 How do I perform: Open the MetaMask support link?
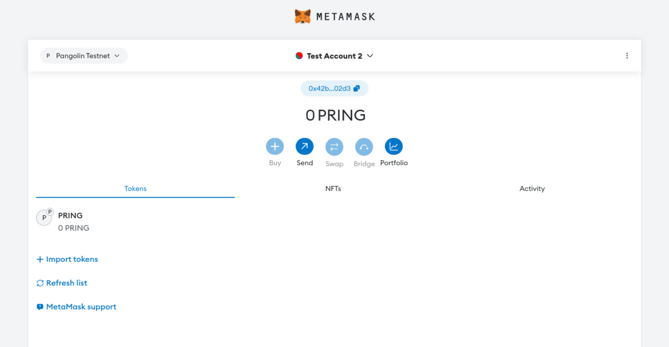point(76,307)
